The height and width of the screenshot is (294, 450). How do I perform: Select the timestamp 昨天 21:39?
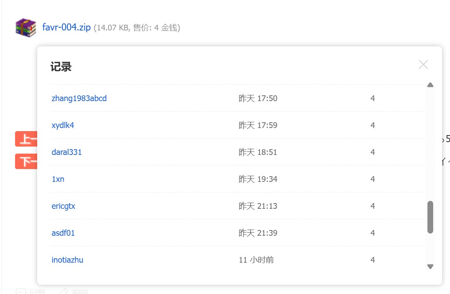[x=258, y=233]
